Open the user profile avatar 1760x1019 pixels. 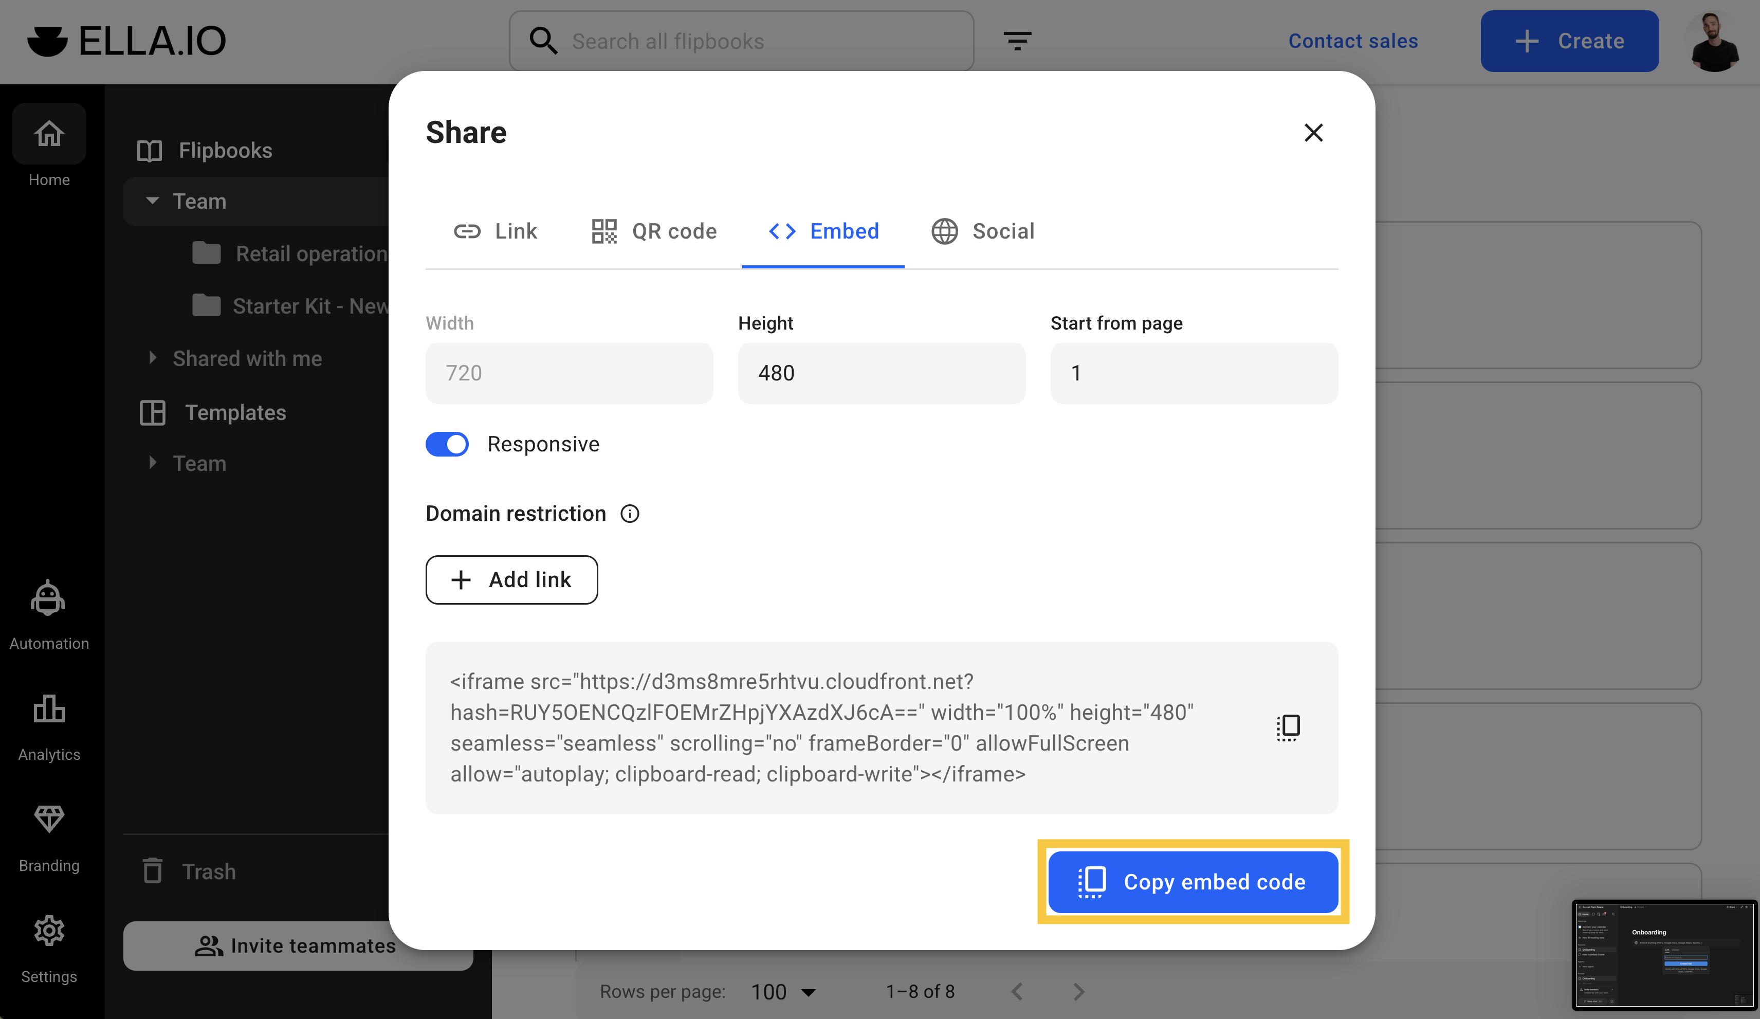coord(1715,41)
